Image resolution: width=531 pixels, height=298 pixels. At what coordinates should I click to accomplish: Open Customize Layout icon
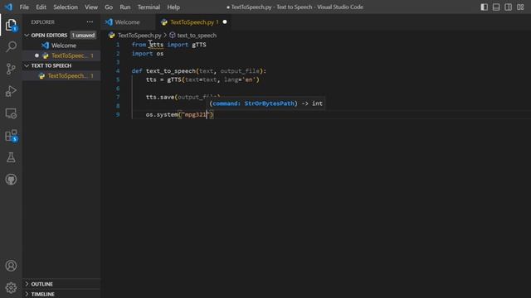click(520, 7)
